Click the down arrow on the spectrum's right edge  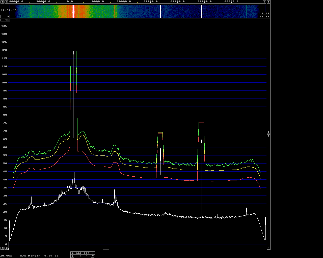268,136
